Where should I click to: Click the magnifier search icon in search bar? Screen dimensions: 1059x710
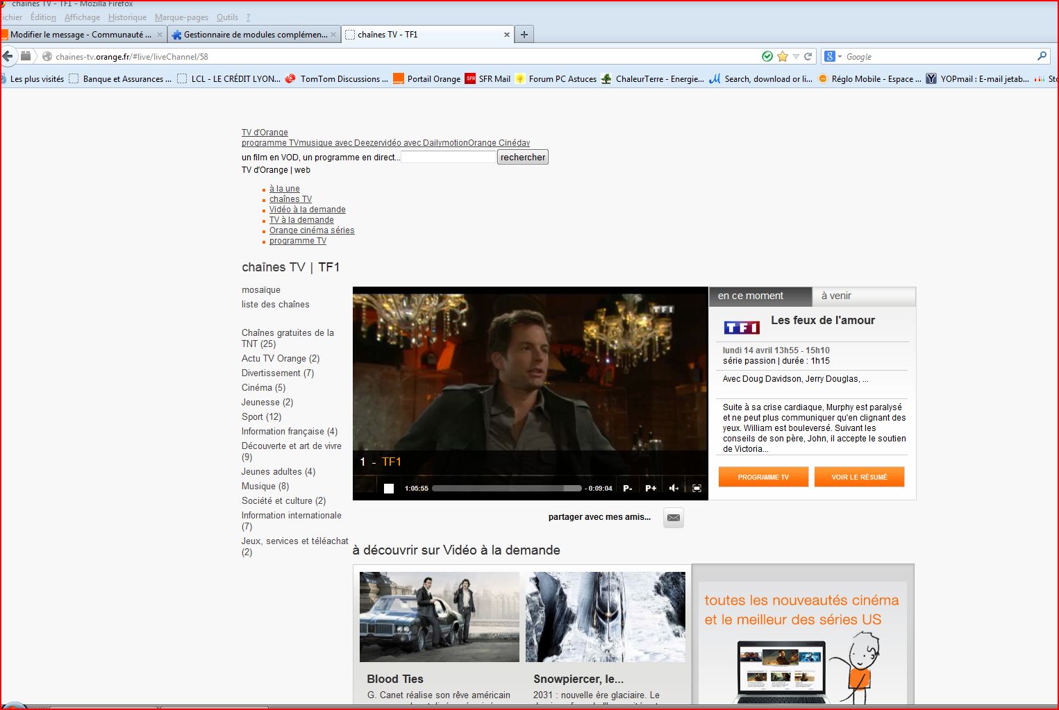pyautogui.click(x=1042, y=57)
